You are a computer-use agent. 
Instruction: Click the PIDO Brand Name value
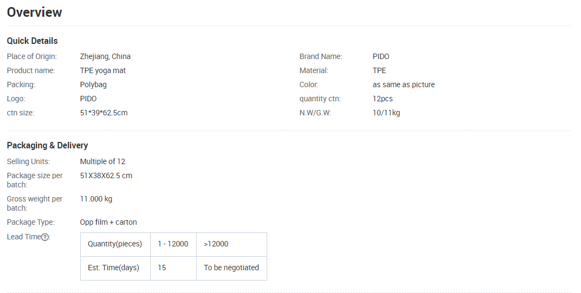(x=381, y=56)
